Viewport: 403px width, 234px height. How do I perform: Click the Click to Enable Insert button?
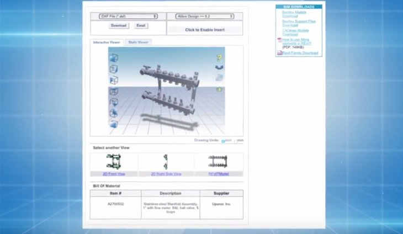[205, 30]
